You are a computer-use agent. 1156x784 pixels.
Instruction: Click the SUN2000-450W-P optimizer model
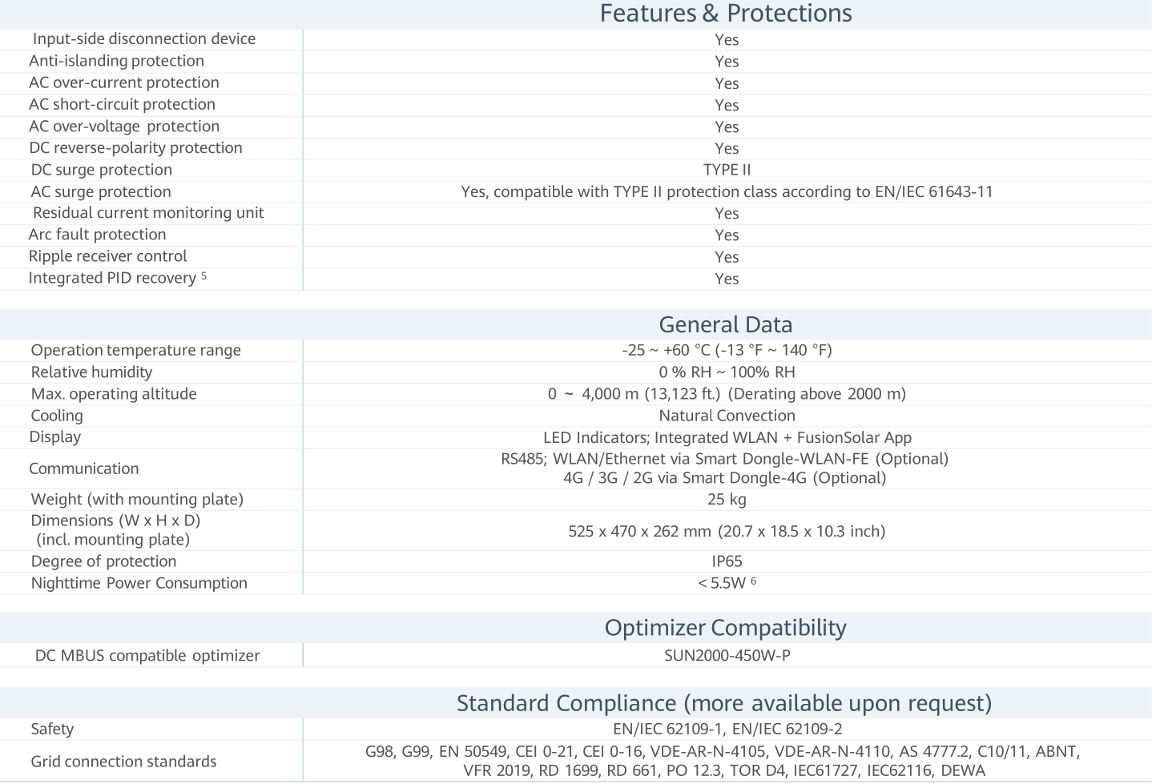[727, 655]
